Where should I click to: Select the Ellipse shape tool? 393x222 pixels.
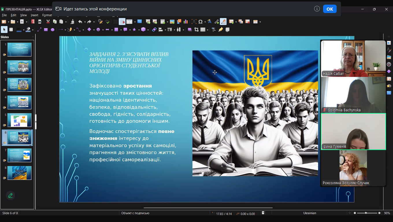click(x=53, y=29)
